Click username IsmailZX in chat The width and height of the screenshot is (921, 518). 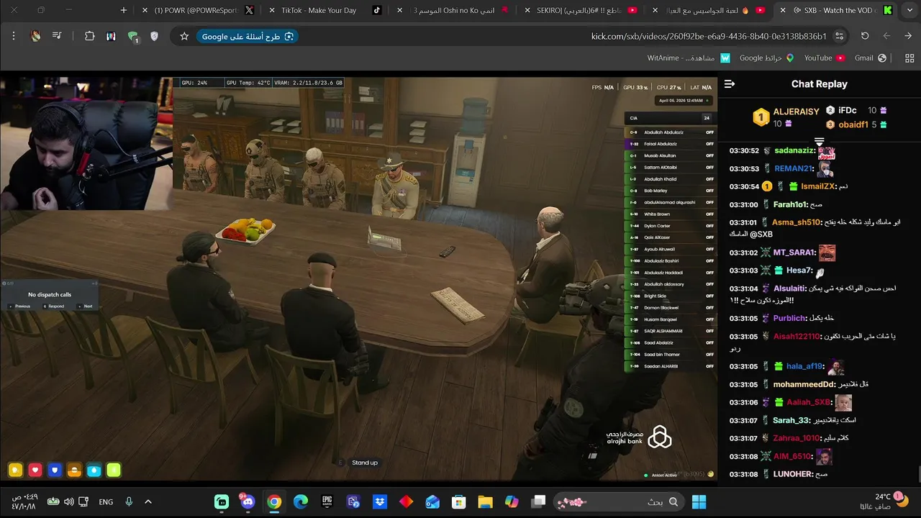click(x=818, y=186)
